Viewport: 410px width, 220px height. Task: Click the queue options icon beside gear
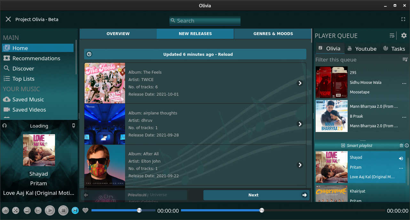(x=392, y=35)
